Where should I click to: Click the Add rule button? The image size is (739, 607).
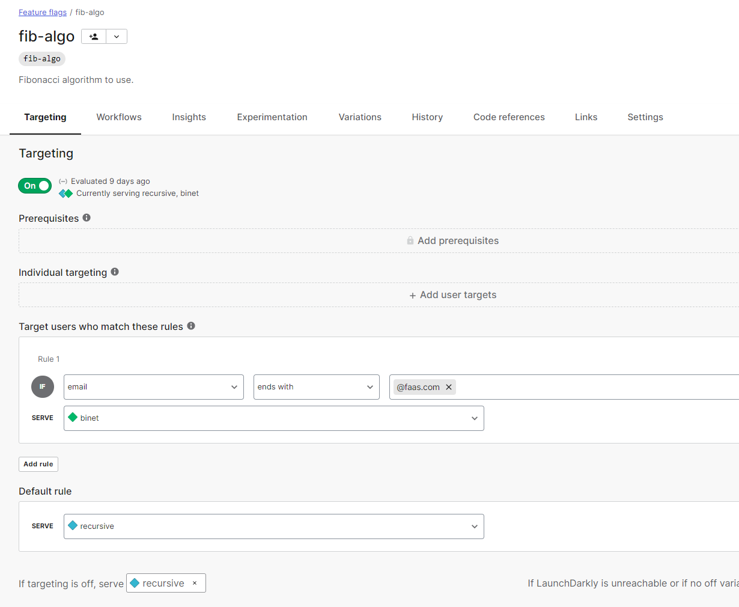pyautogui.click(x=38, y=464)
